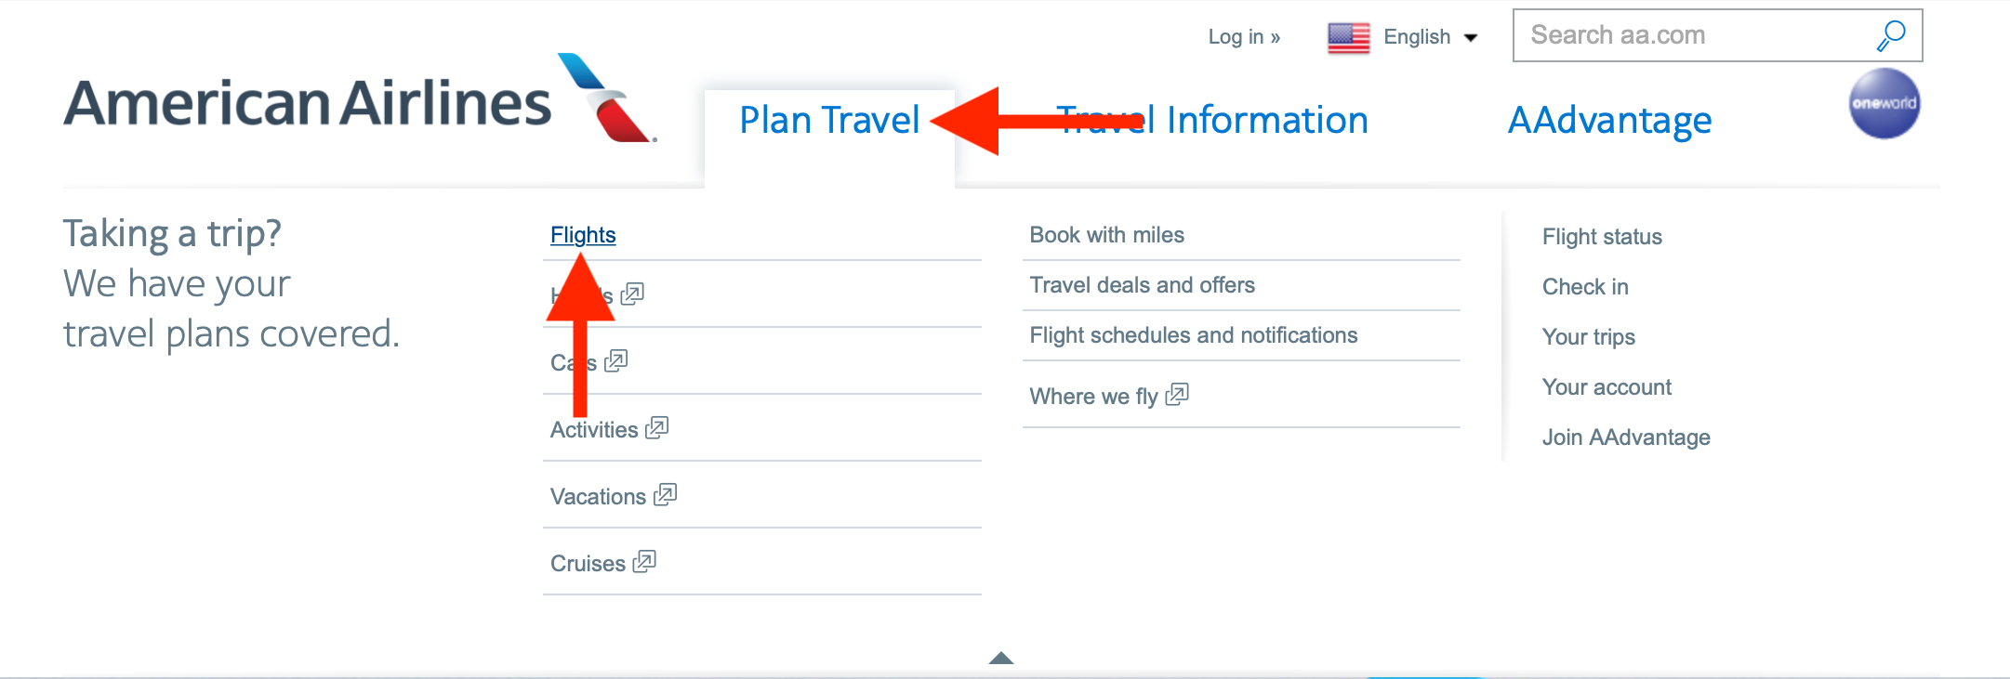Open the Travel Information menu

(1212, 120)
